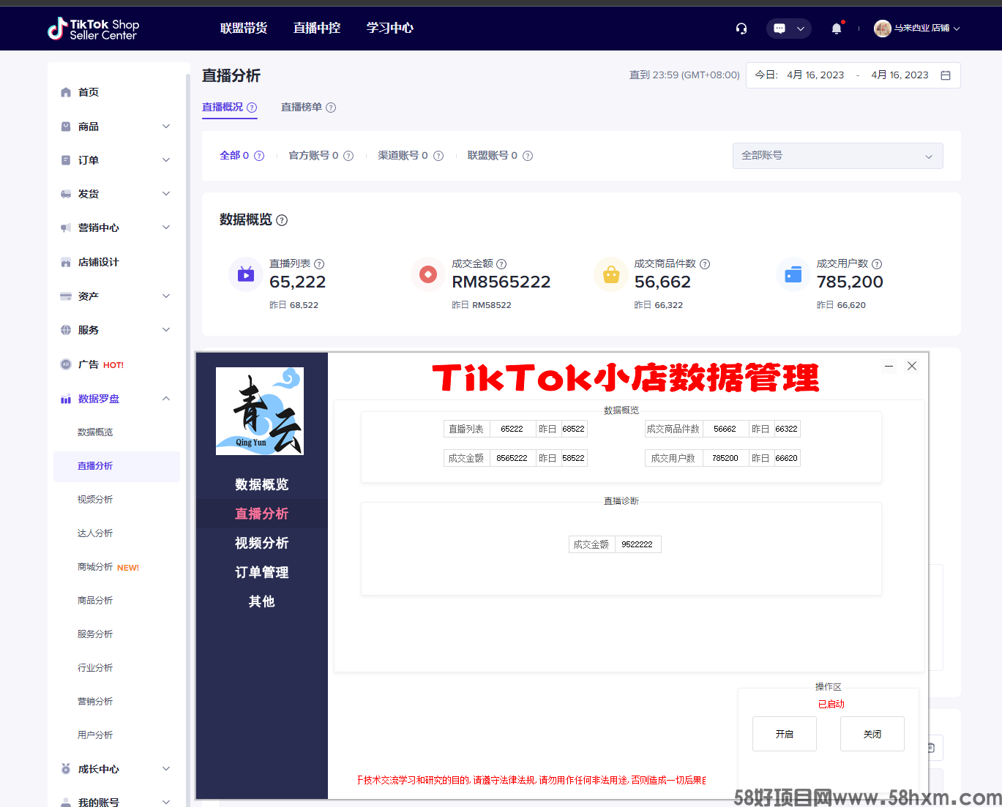Click the help icon next to 渠道账号 0

[x=438, y=156]
